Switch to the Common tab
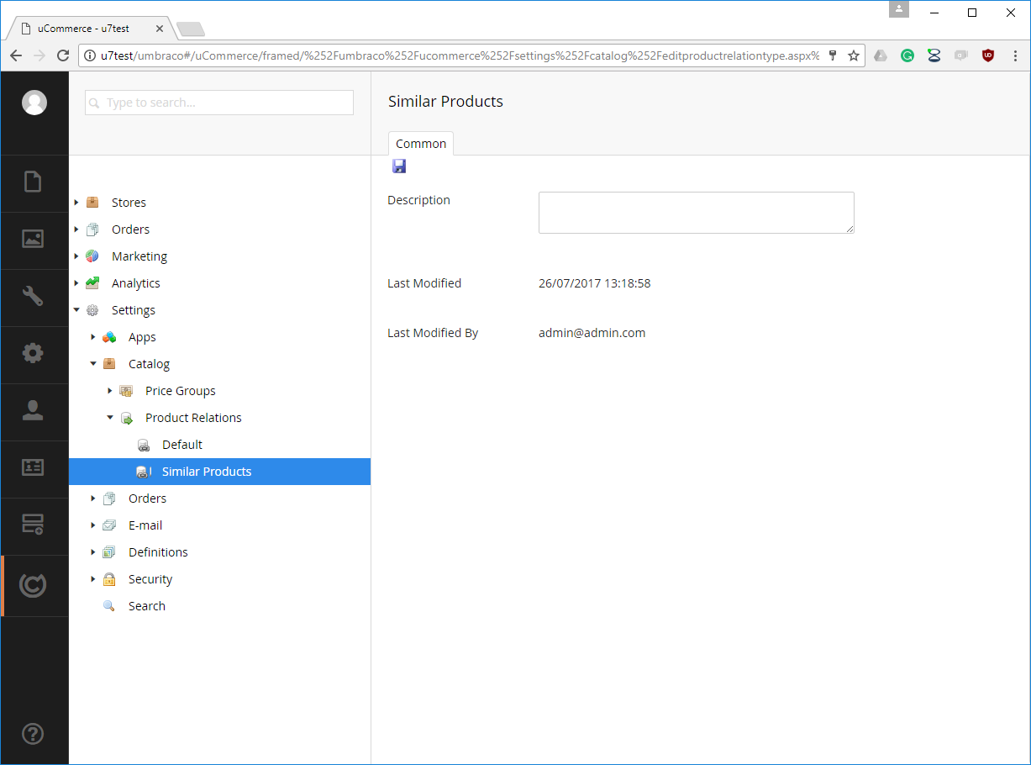 (421, 144)
